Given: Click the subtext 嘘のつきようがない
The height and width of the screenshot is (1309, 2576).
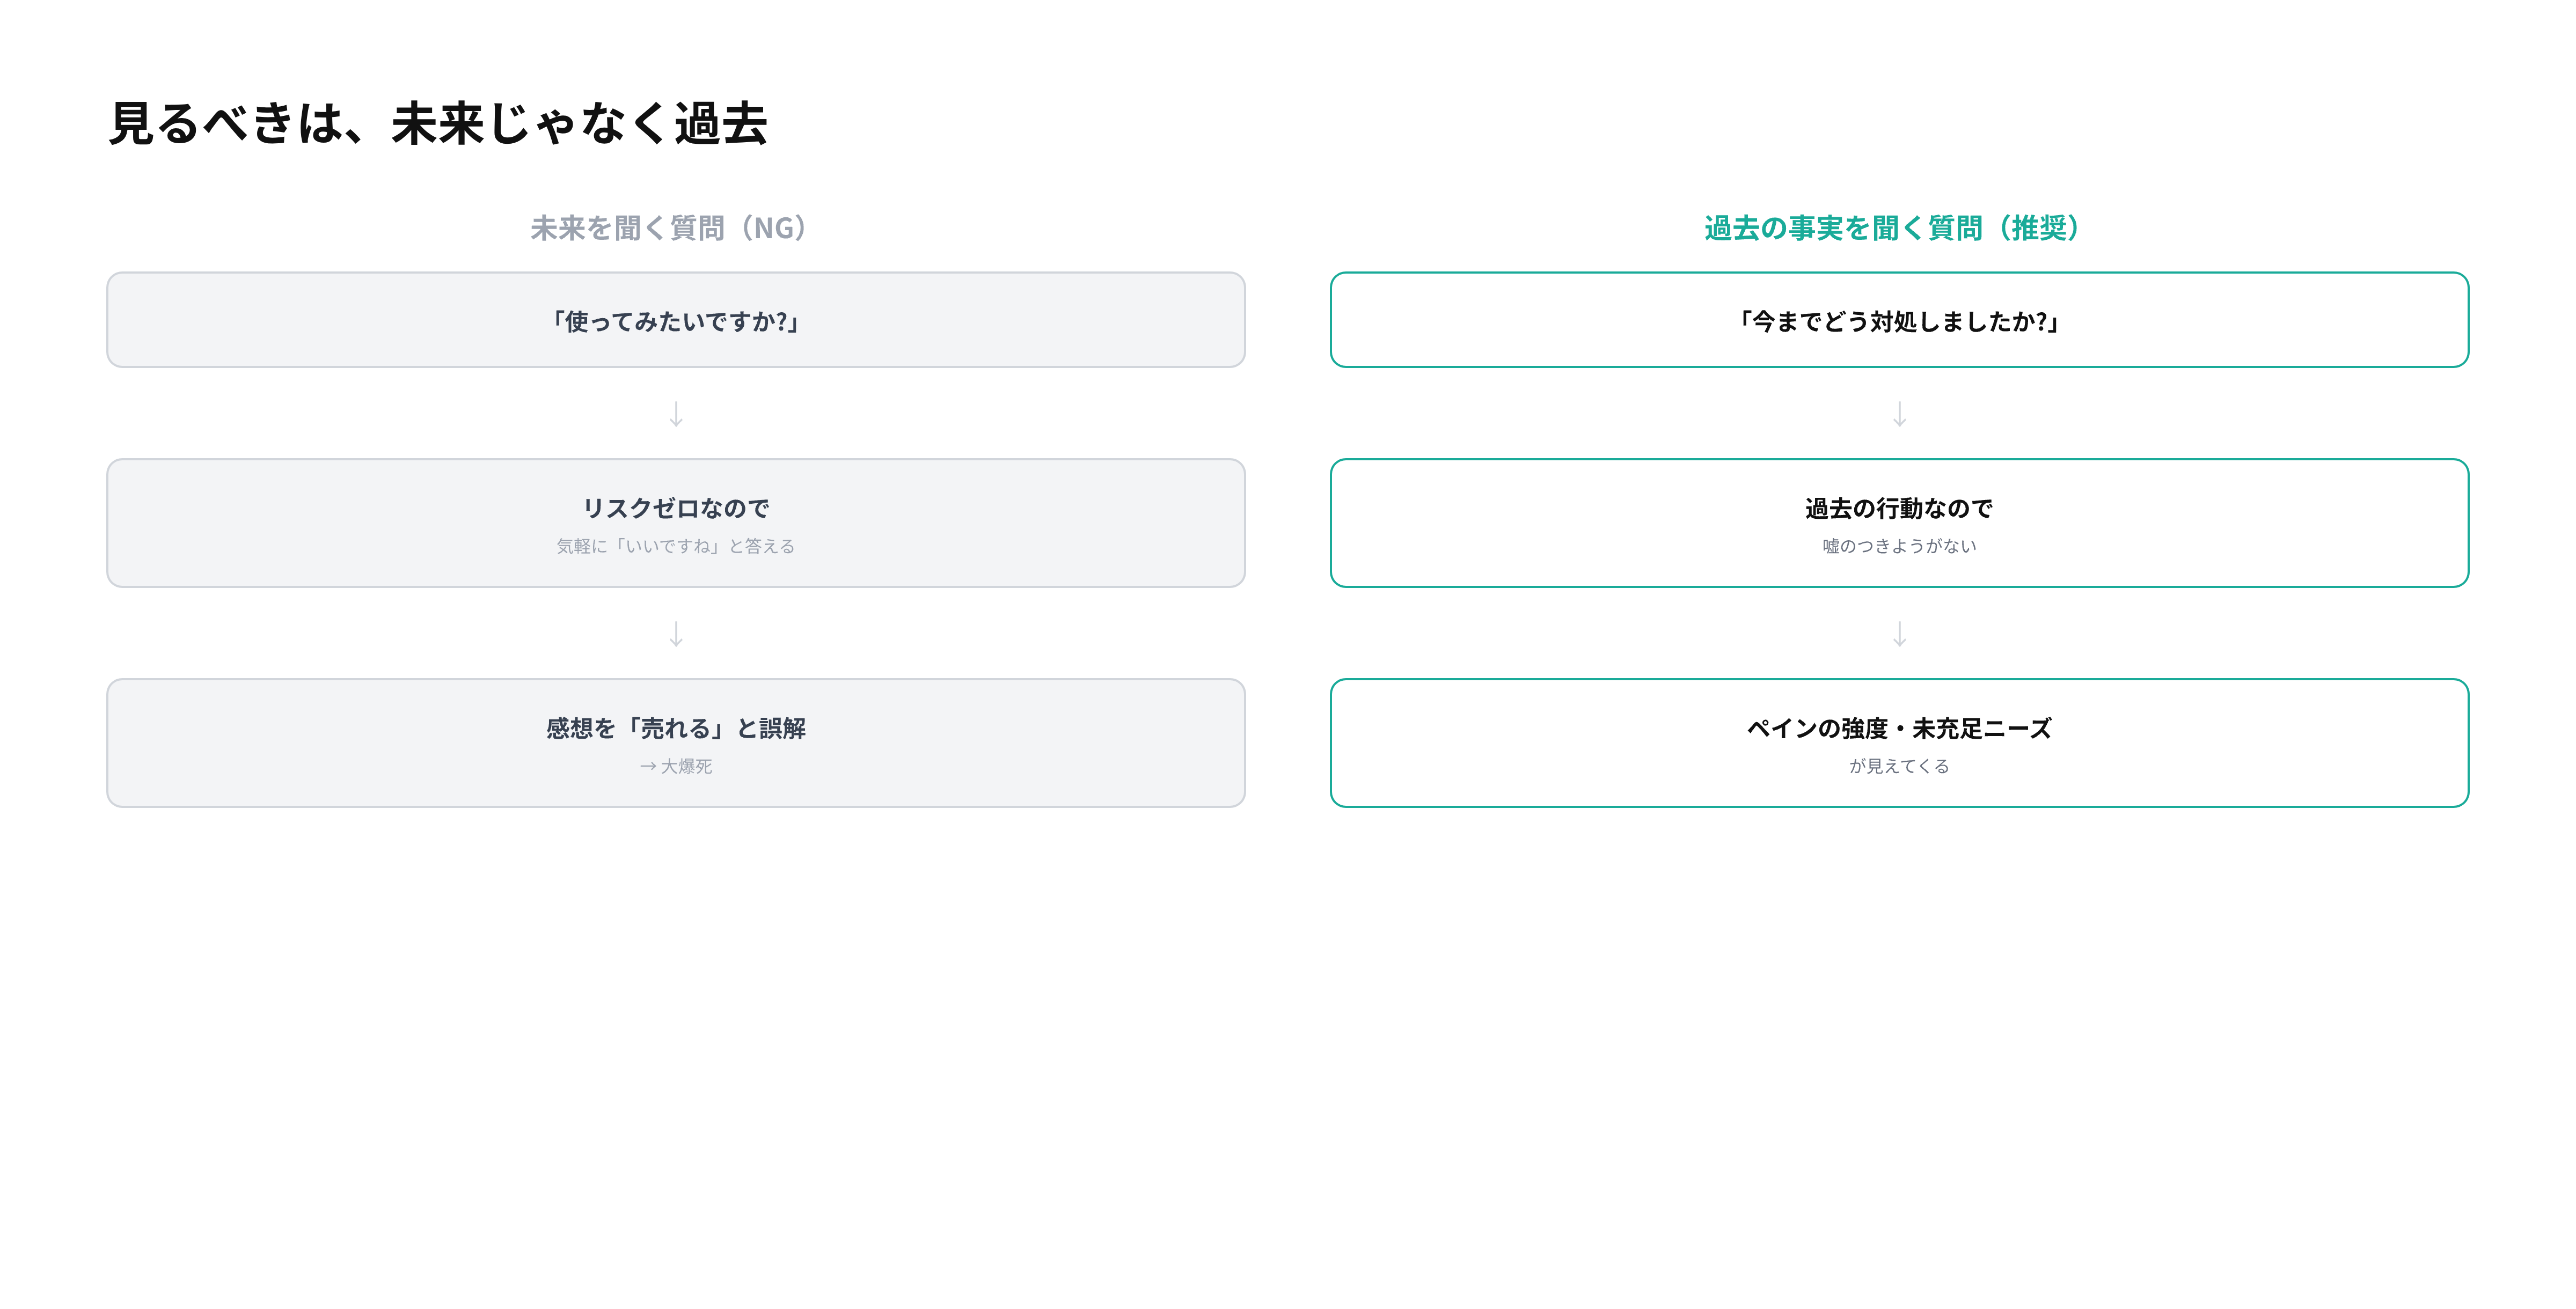Looking at the screenshot, I should pyautogui.click(x=1899, y=546).
